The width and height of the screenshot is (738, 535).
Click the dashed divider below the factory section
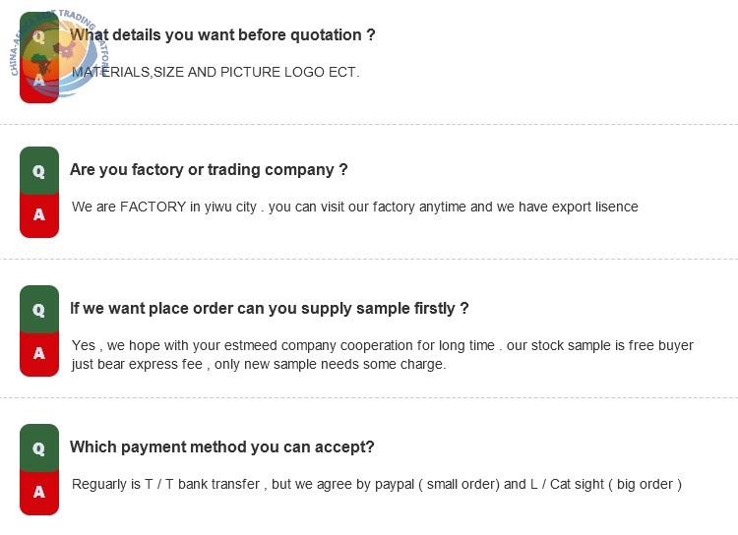pyautogui.click(x=369, y=259)
